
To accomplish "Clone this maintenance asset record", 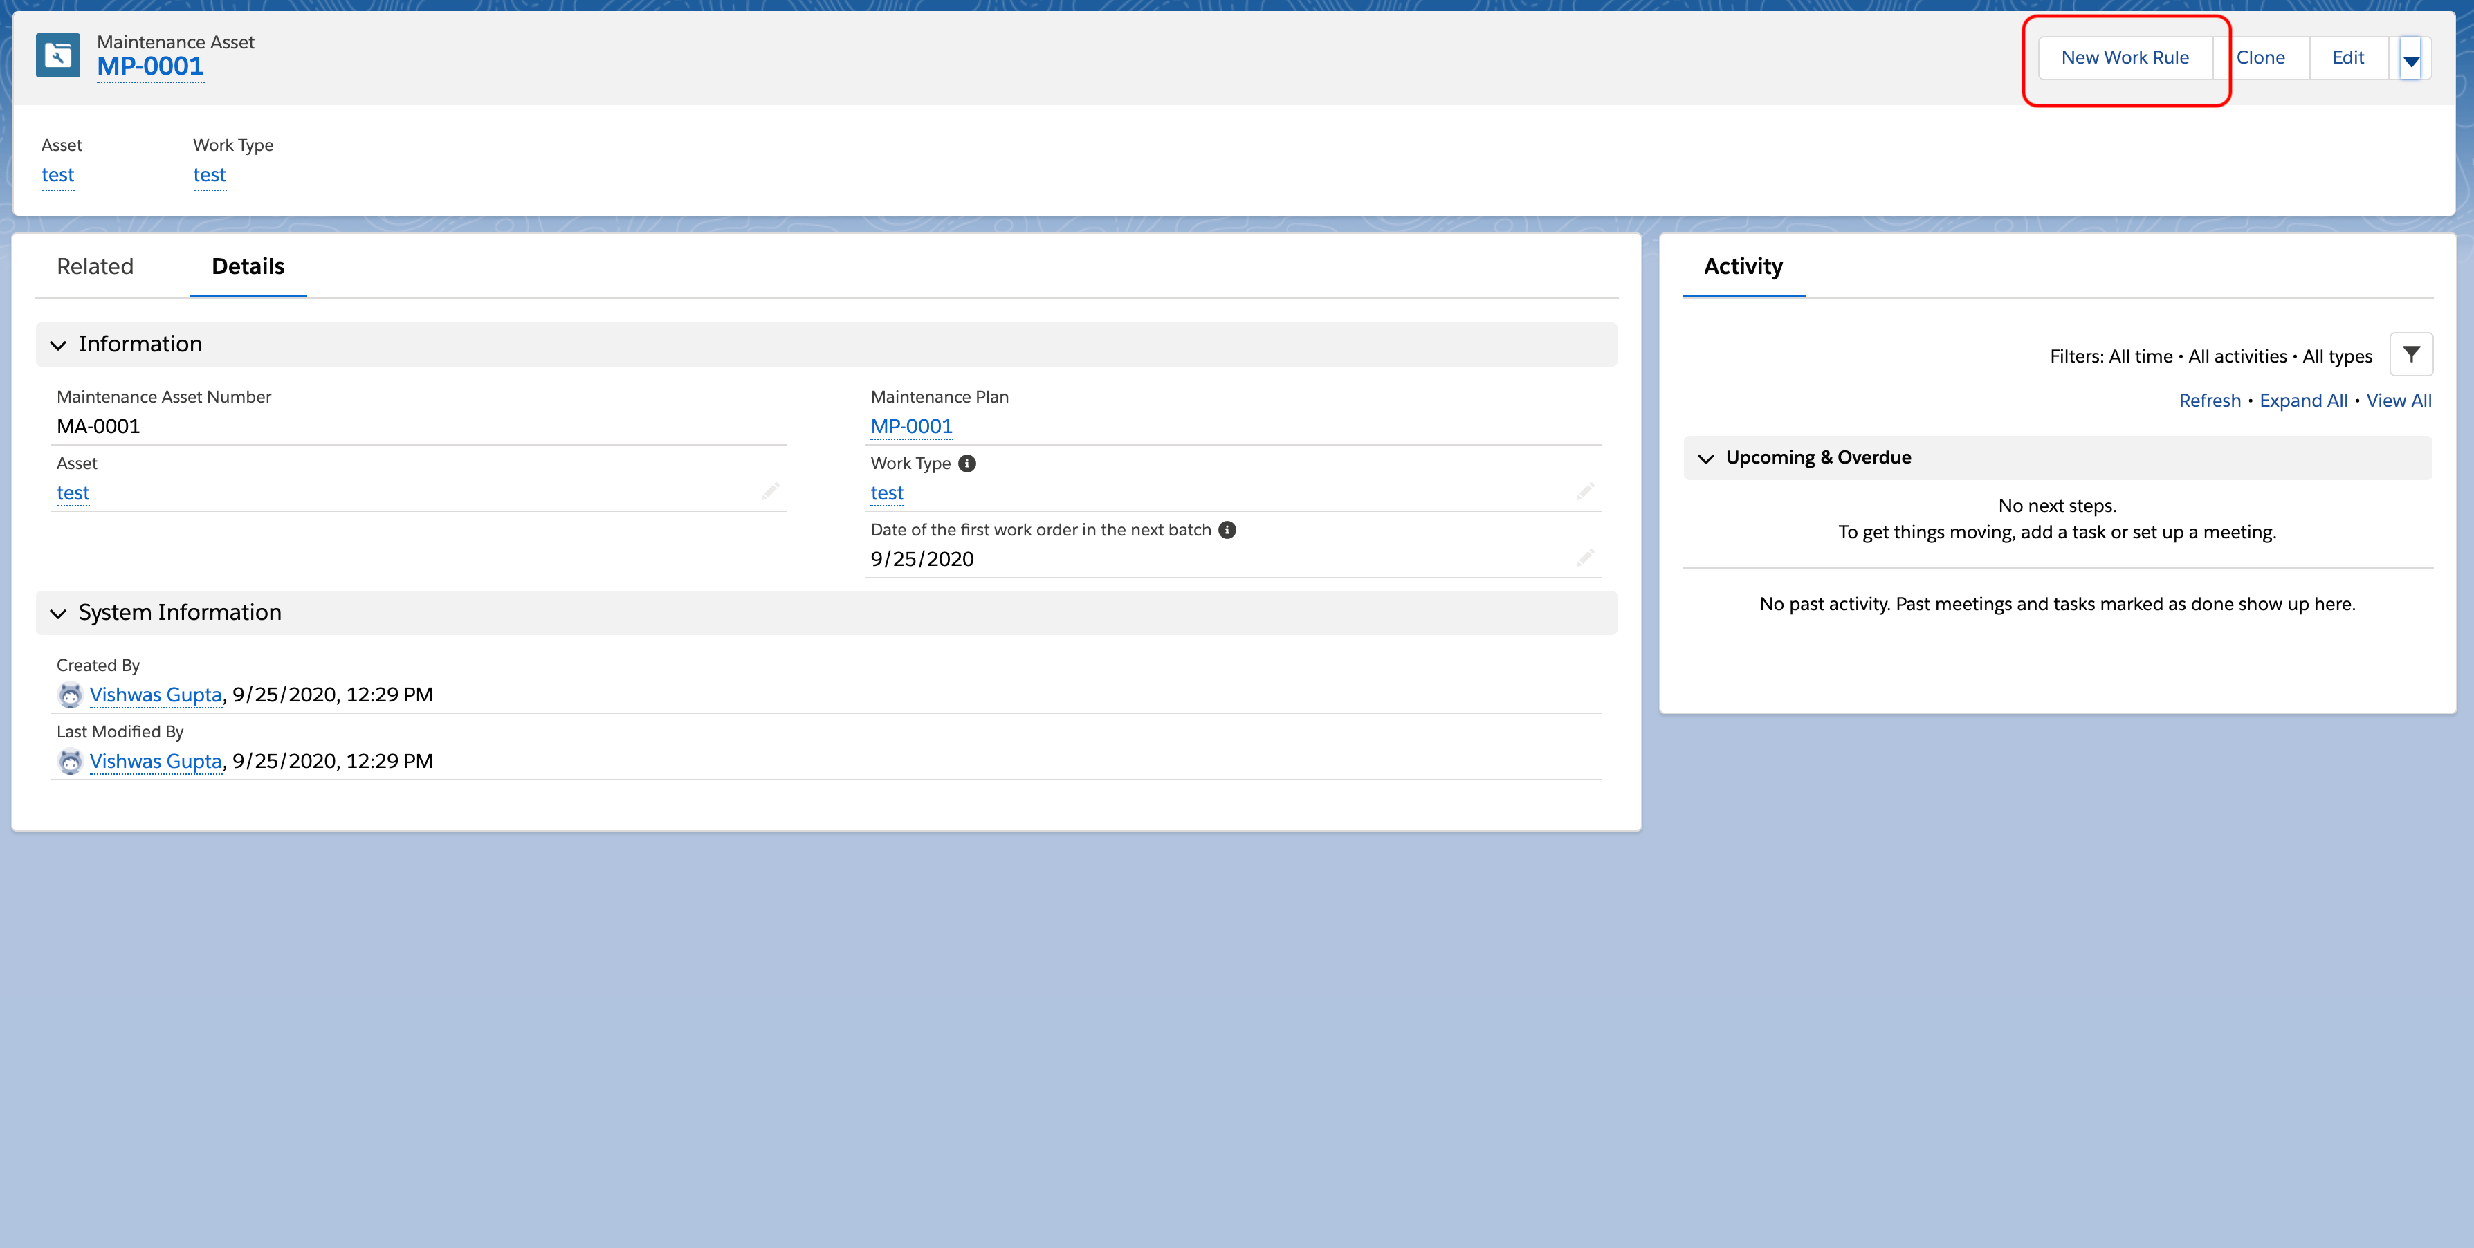I will (x=2263, y=57).
